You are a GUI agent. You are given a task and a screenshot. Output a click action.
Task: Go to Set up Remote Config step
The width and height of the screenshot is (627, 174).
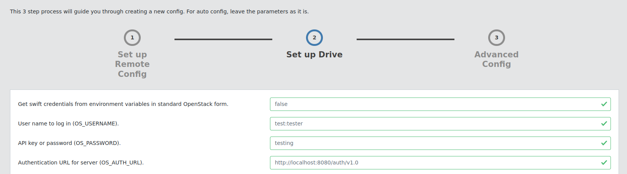point(132,64)
